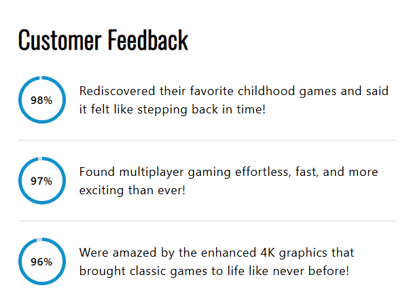Click the 'exciting than ever!' text
411x292 pixels.
pos(132,189)
